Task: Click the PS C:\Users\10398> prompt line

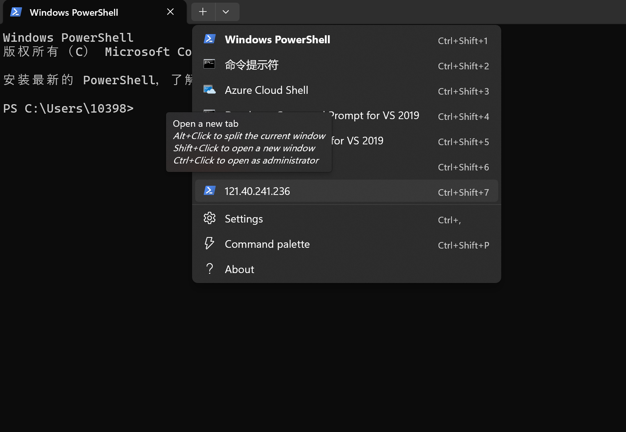Action: tap(68, 108)
